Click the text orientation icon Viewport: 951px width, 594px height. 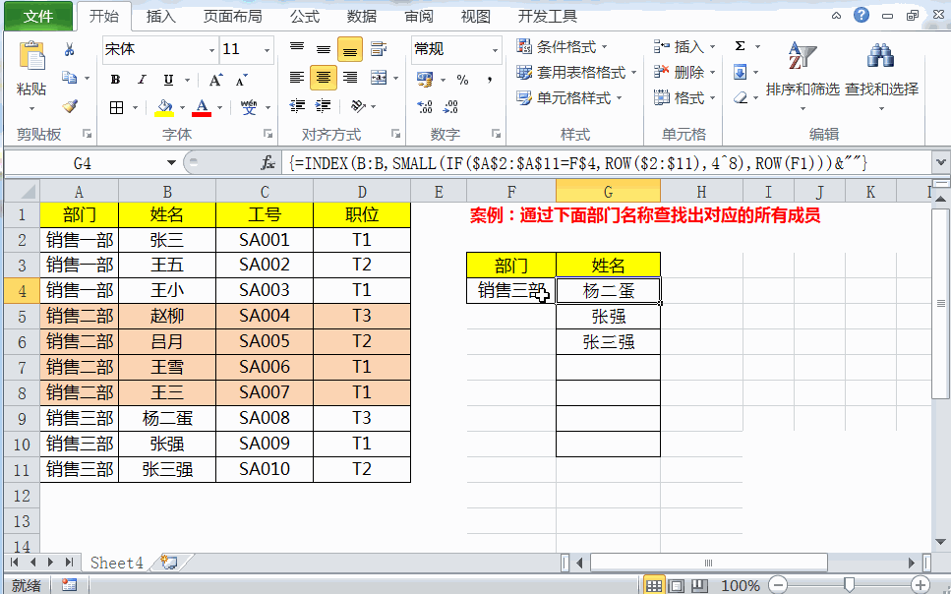click(358, 106)
